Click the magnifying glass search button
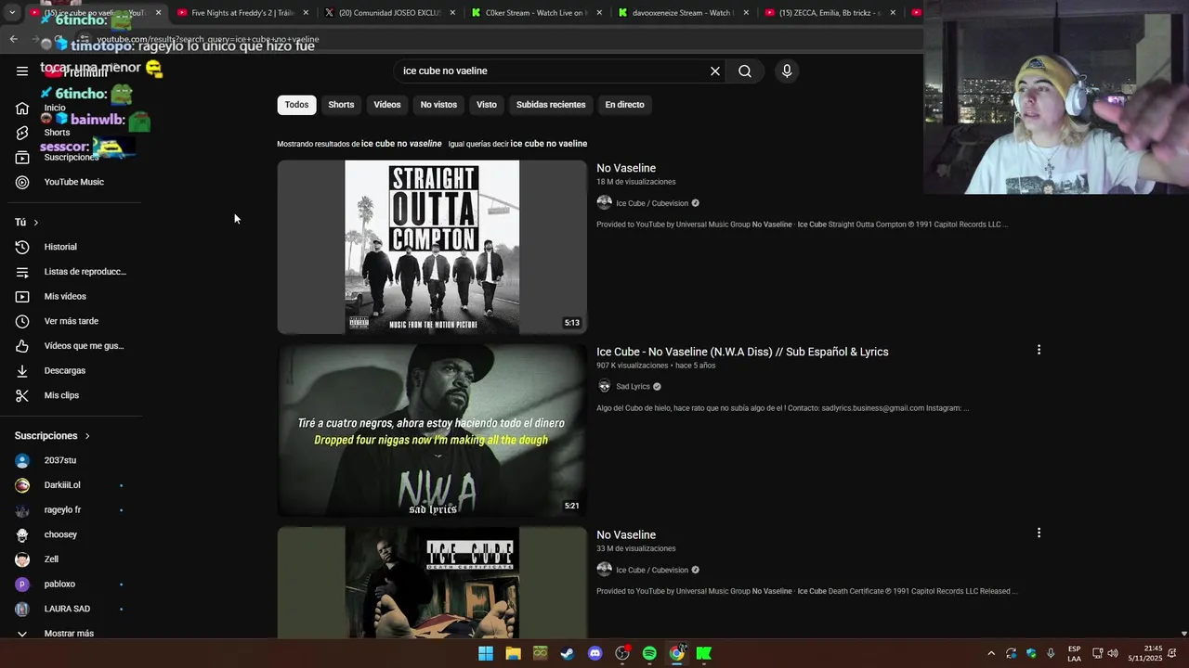 (745, 71)
